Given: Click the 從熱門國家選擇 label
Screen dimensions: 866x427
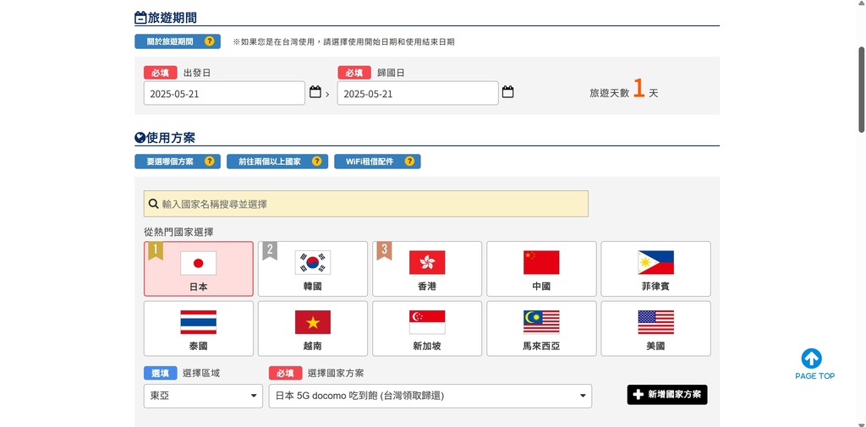Looking at the screenshot, I should [x=178, y=232].
